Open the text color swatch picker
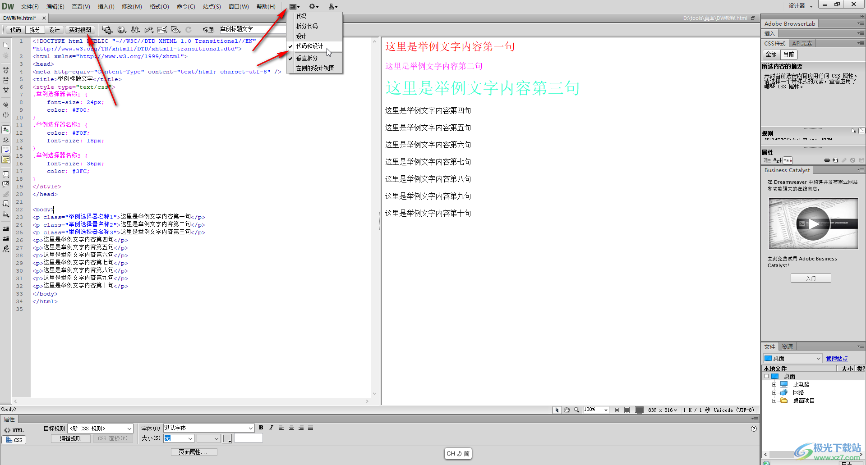Viewport: 866px width, 465px height. (x=227, y=438)
